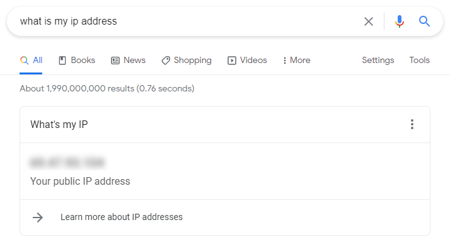Click the price tag icon beside Shopping
Screen dimensions: 450x244
pos(166,61)
